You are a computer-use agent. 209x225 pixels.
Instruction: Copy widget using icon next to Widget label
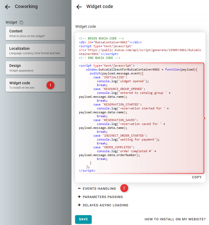coord(21,22)
